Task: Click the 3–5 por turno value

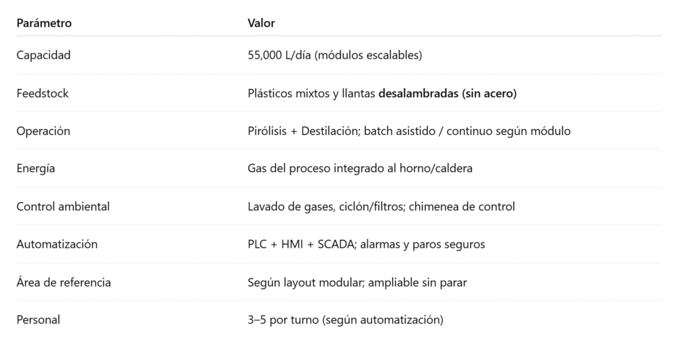Action: [x=346, y=320]
